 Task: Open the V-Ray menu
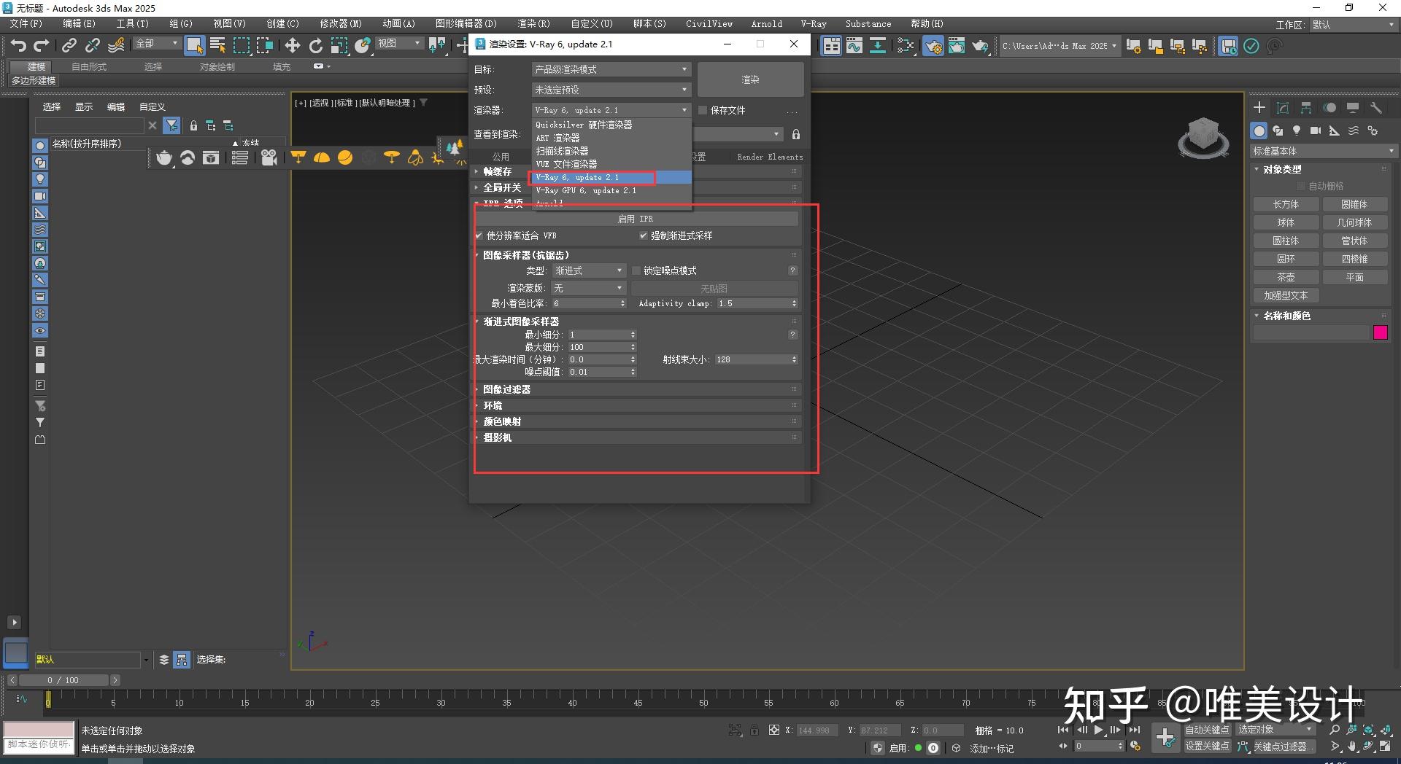[x=813, y=23]
